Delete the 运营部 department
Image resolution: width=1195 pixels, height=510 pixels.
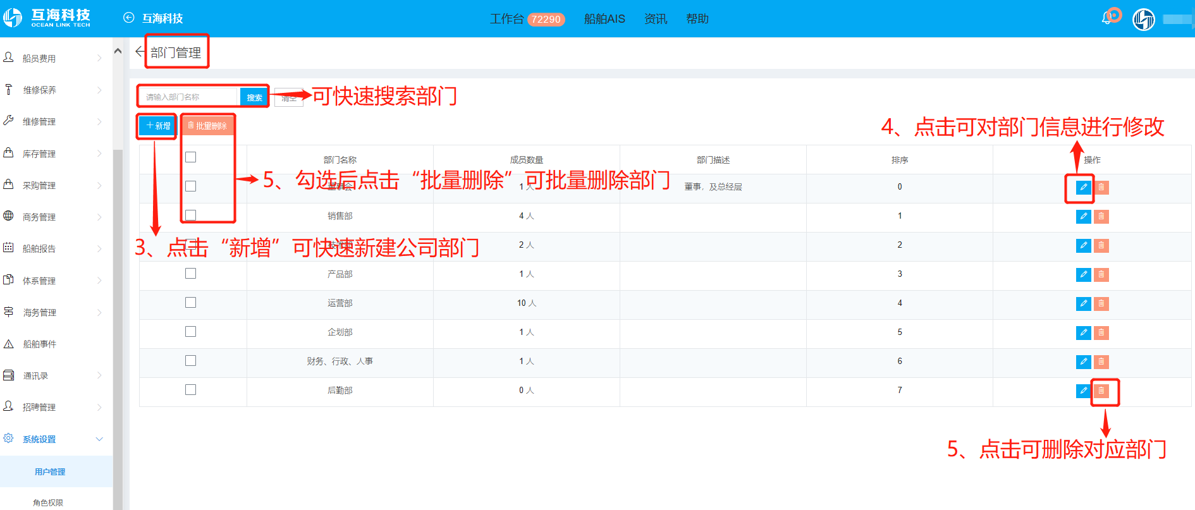1101,303
